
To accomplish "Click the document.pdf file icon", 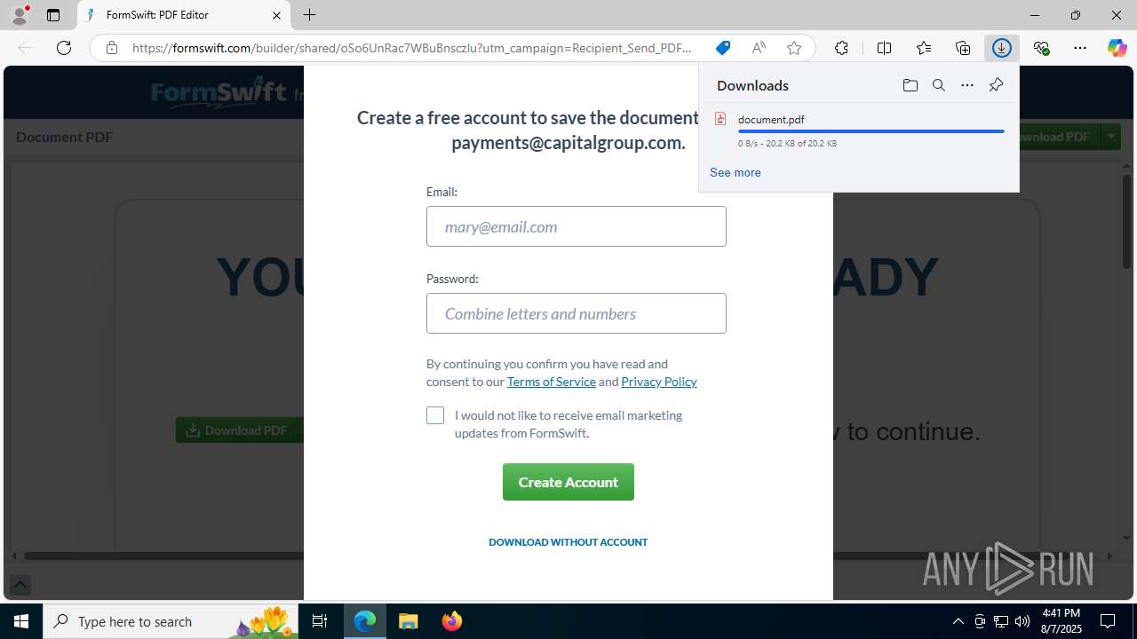I will [720, 119].
